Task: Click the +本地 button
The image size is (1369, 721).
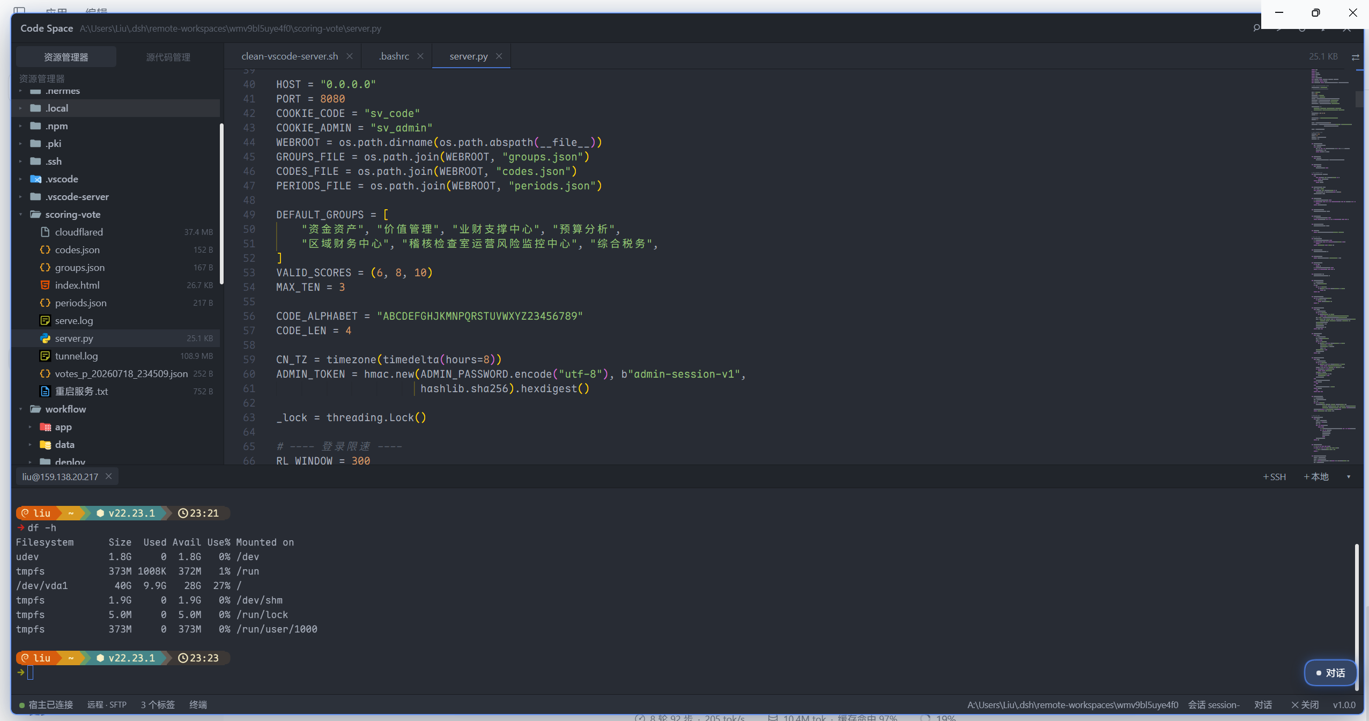Action: [x=1316, y=477]
